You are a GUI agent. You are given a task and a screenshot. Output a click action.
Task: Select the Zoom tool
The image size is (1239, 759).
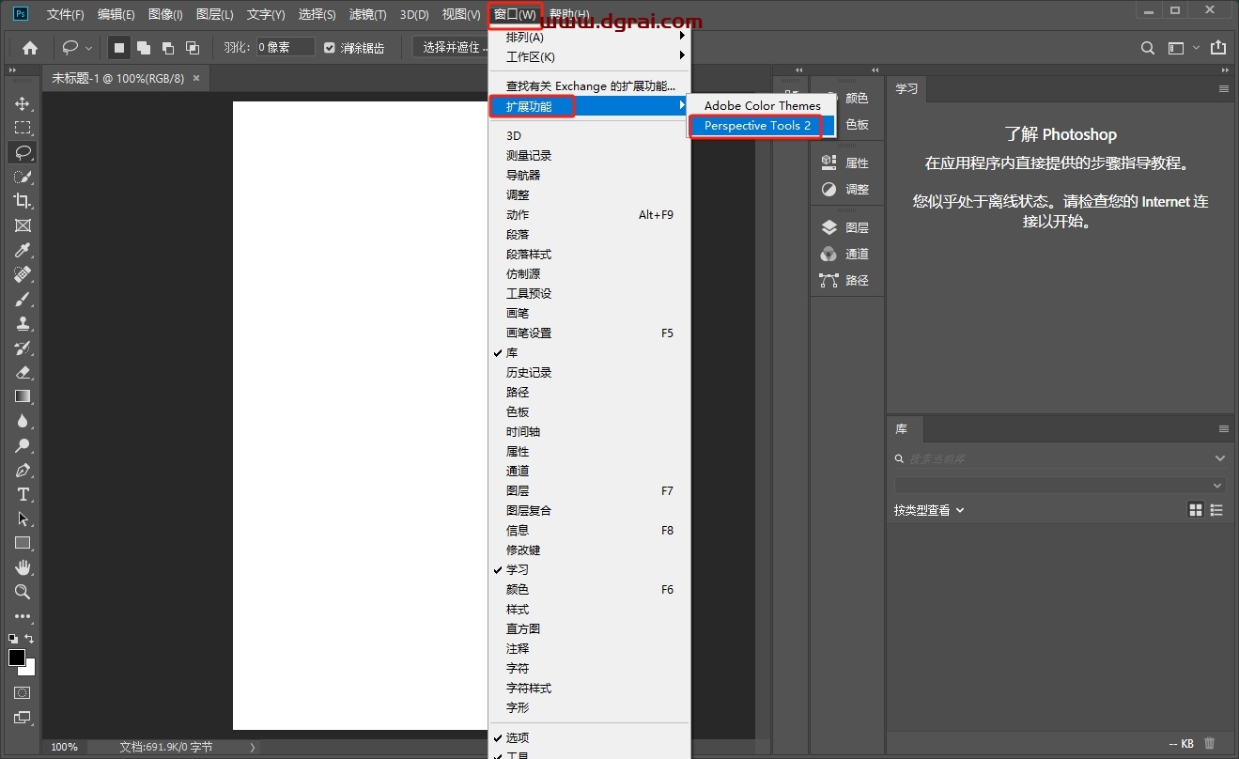(23, 592)
